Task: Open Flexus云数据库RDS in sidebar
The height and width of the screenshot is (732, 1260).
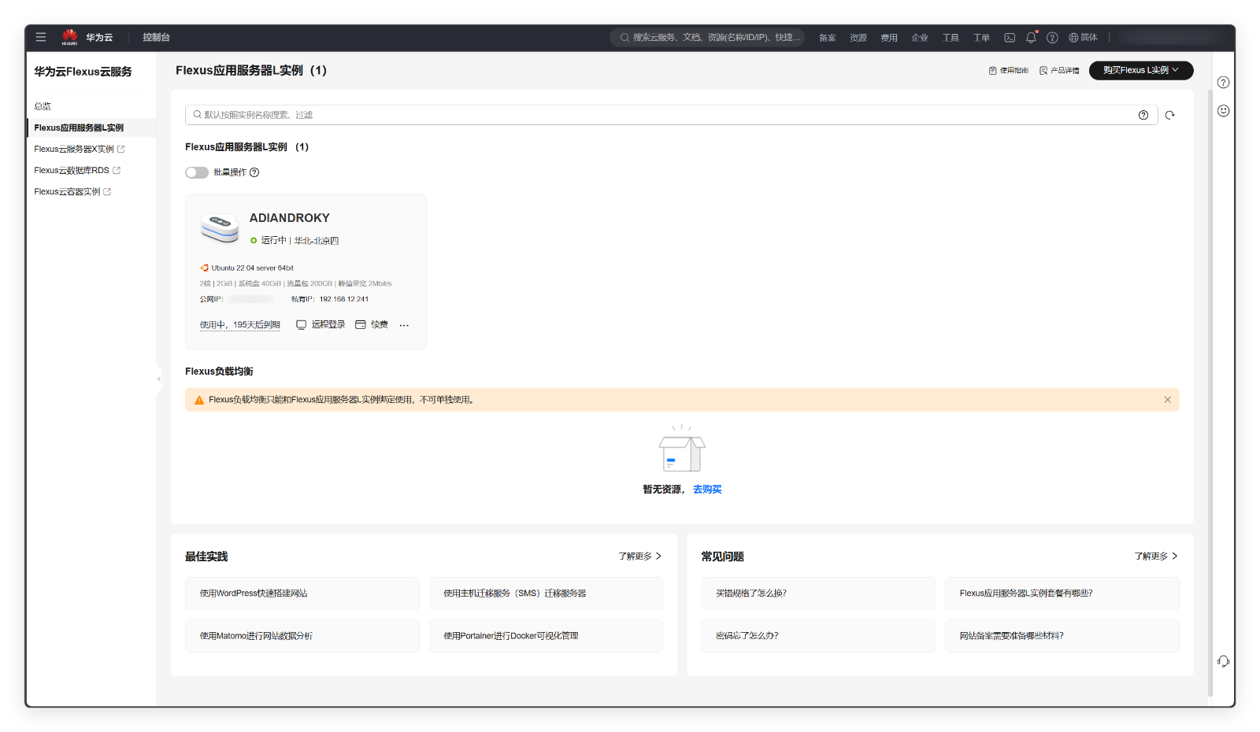Action: pyautogui.click(x=72, y=170)
